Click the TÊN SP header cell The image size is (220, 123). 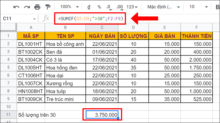(65, 36)
